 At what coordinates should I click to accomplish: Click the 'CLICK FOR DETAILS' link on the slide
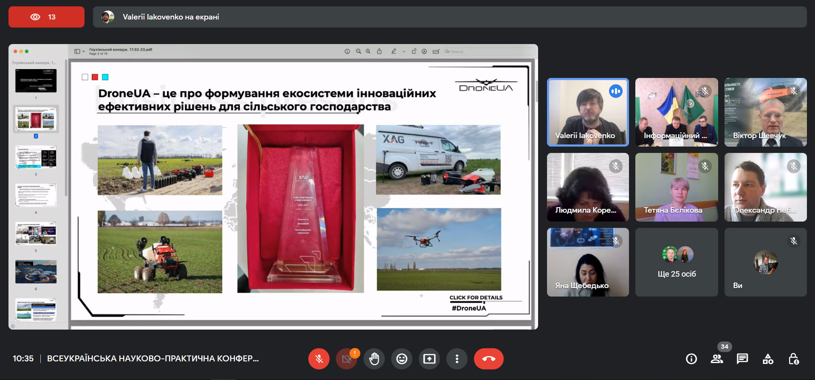point(476,297)
